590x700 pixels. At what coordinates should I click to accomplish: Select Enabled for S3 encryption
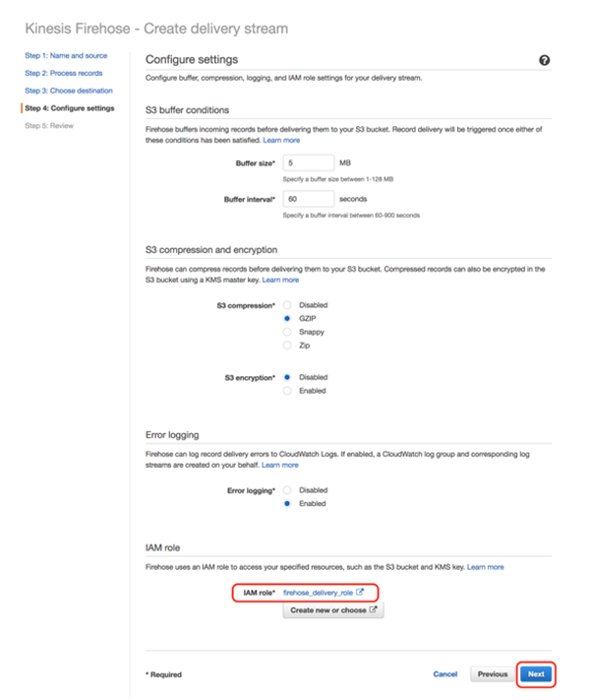coord(287,391)
